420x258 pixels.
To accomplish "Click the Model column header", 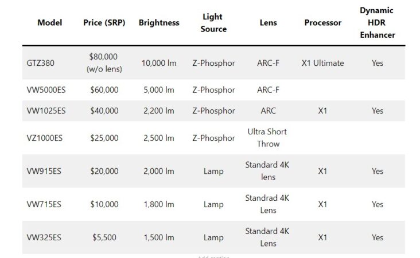I will pyautogui.click(x=49, y=23).
